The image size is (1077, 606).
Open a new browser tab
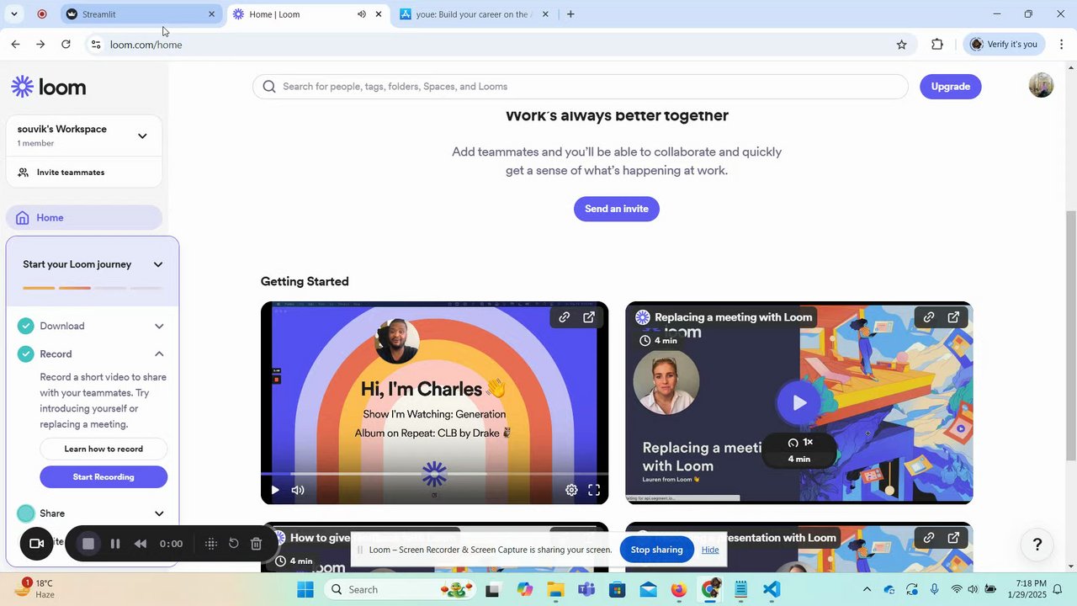(570, 14)
